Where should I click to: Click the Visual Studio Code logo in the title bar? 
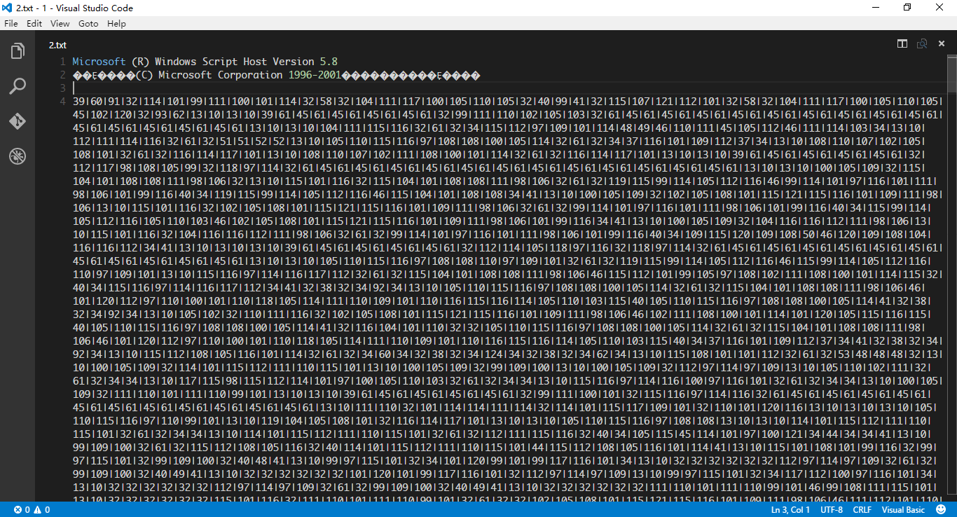tap(8, 8)
